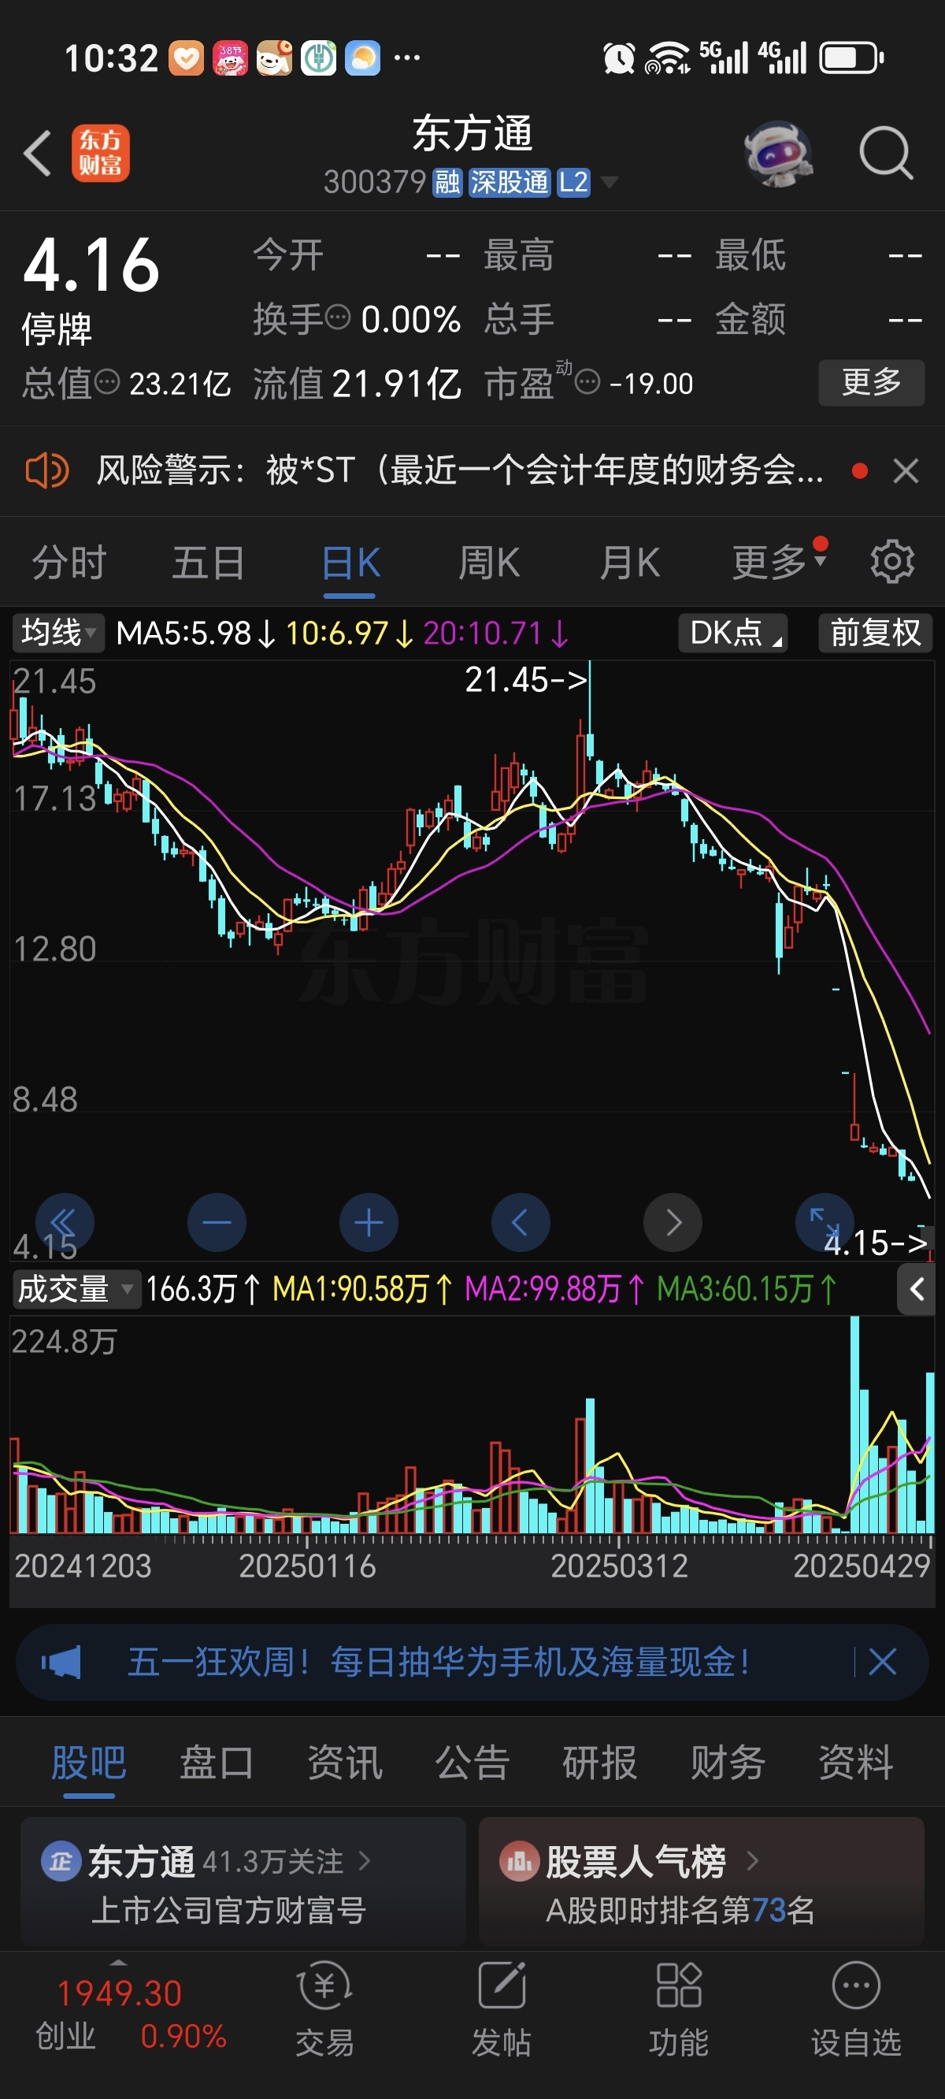Collapse the volume panel side arrow
This screenshot has width=945, height=2099.
coord(916,1289)
